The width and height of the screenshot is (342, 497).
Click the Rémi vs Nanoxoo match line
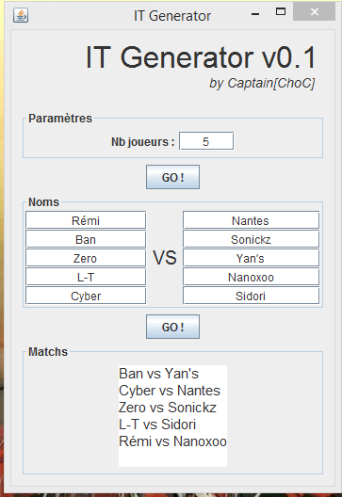coord(172,441)
